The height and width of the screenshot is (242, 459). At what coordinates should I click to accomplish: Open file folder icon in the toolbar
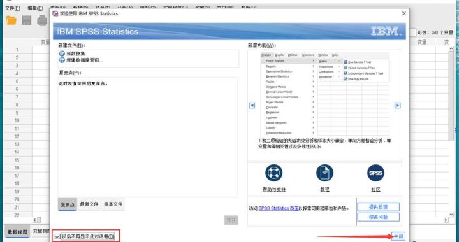click(11, 20)
